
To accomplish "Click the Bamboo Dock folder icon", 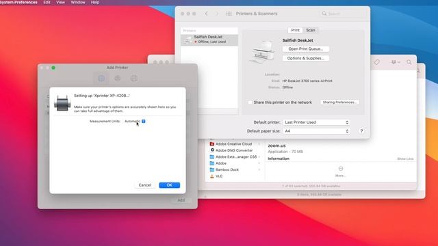I will [212, 169].
